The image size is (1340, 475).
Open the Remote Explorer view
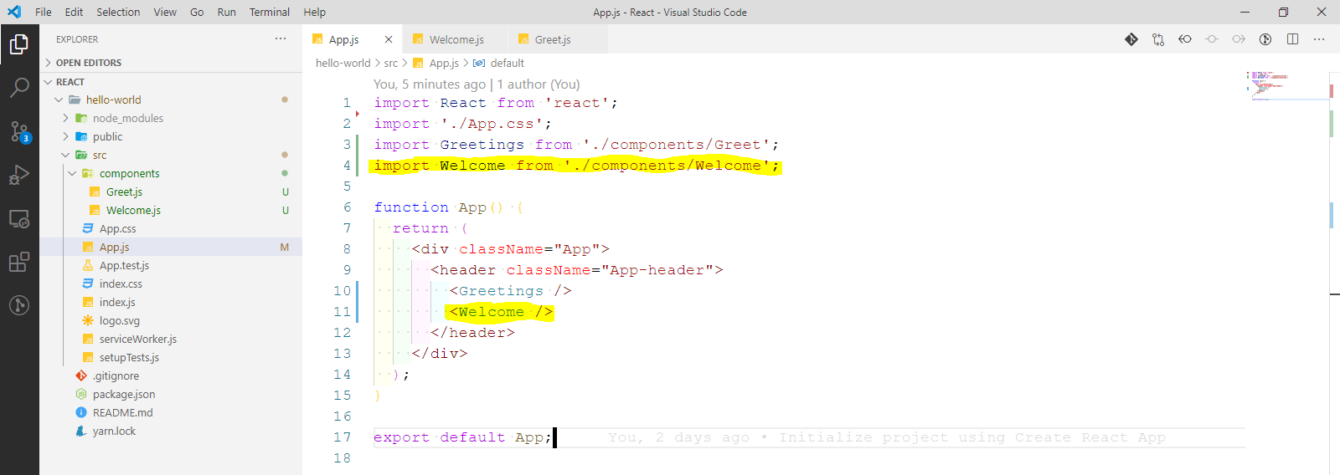[19, 219]
